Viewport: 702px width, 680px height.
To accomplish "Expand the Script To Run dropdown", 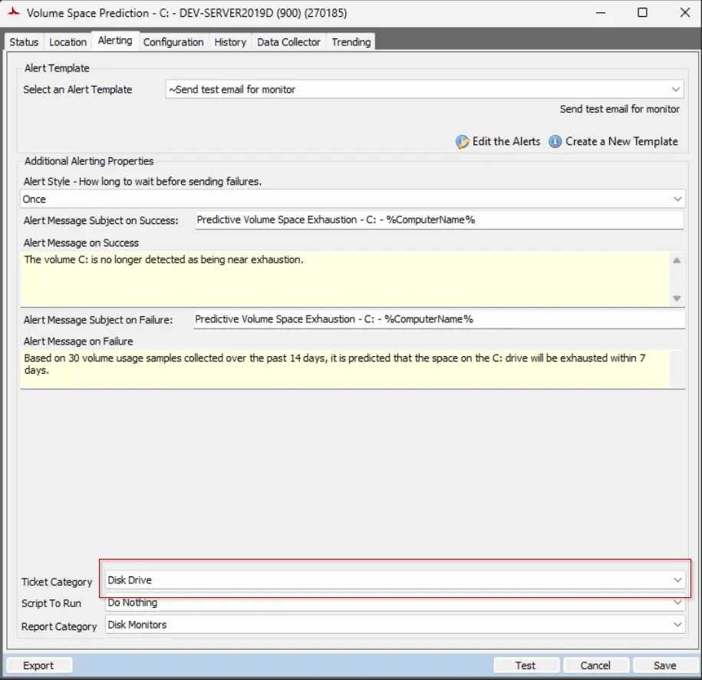I will pos(395,602).
